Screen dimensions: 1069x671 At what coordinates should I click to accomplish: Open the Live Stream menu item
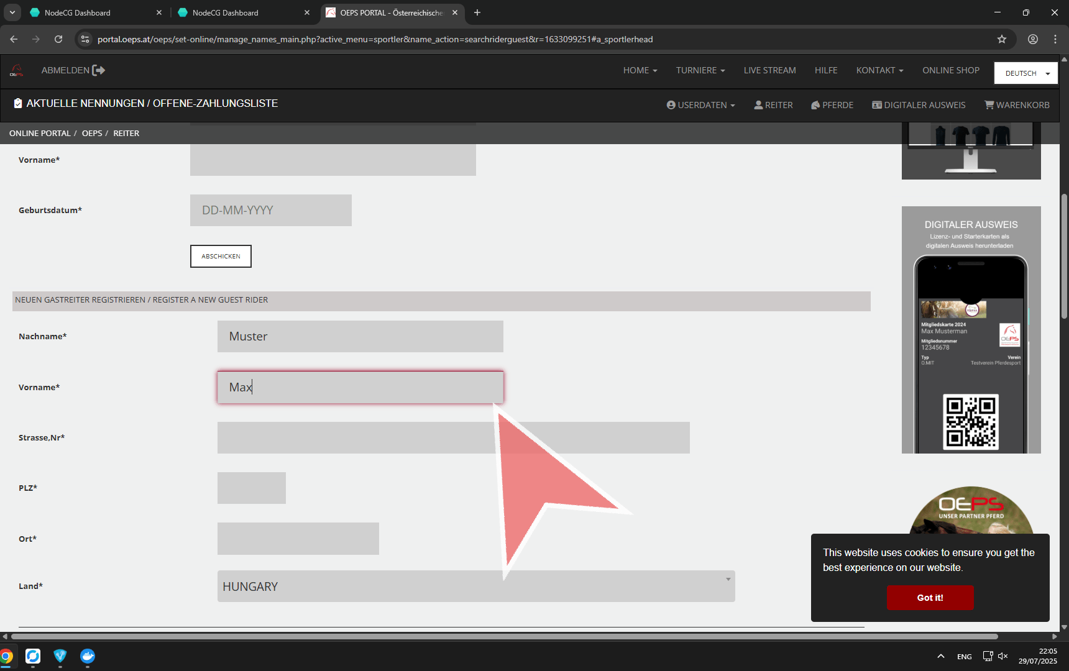[769, 71]
